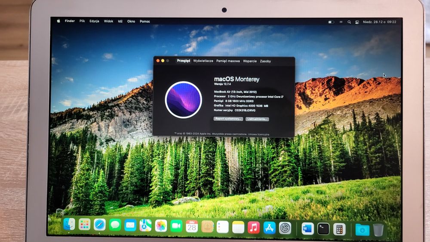Click the Grafika Intel HD Graphics line
This screenshot has width=430, height=242.
[x=241, y=105]
